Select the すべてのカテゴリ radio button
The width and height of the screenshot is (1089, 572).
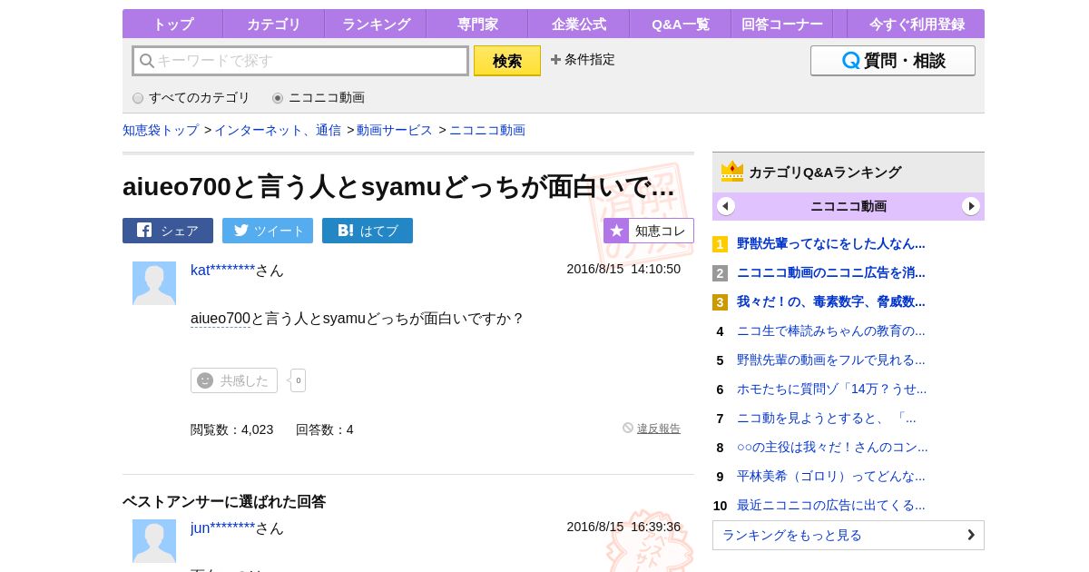click(x=138, y=98)
